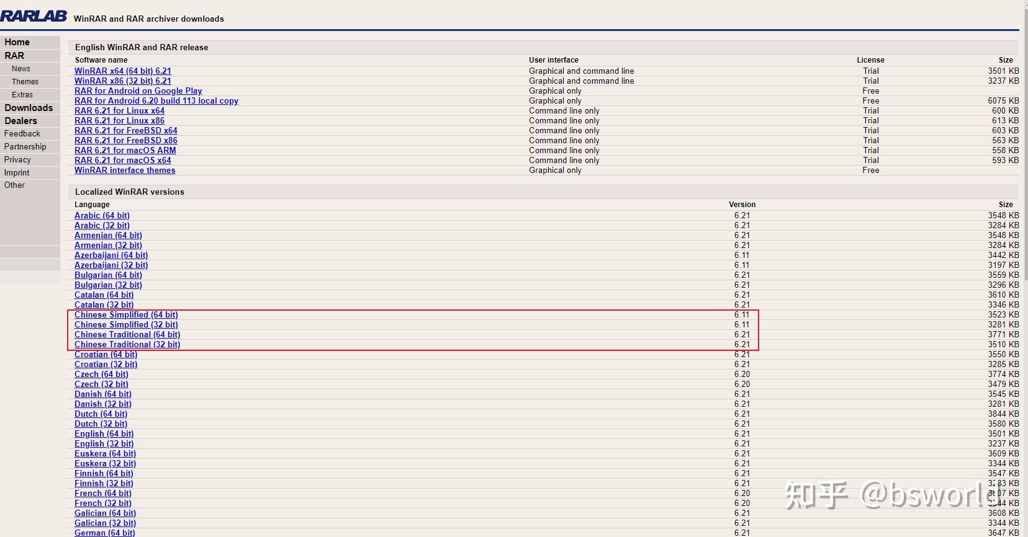Download Chinese Simplified (64 bit)
1028x537 pixels.
[126, 315]
